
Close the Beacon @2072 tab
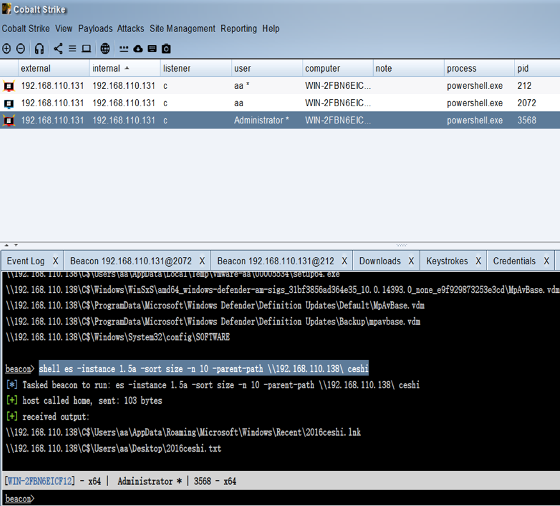(x=202, y=261)
